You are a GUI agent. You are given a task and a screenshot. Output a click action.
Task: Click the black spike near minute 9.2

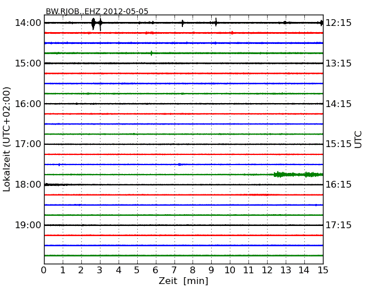coord(216,23)
